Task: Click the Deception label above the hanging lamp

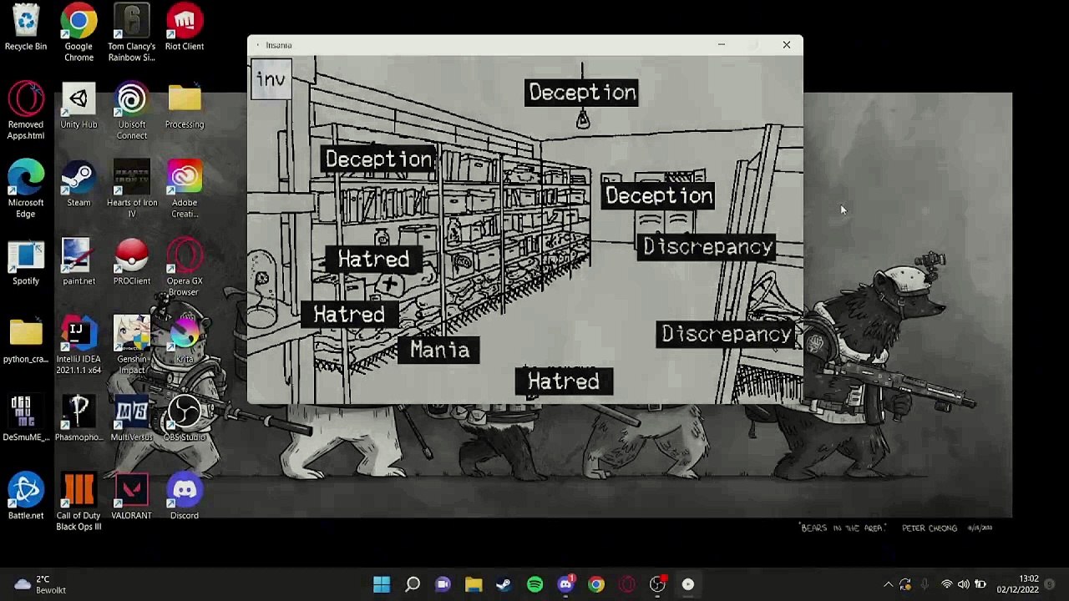Action: (x=582, y=93)
